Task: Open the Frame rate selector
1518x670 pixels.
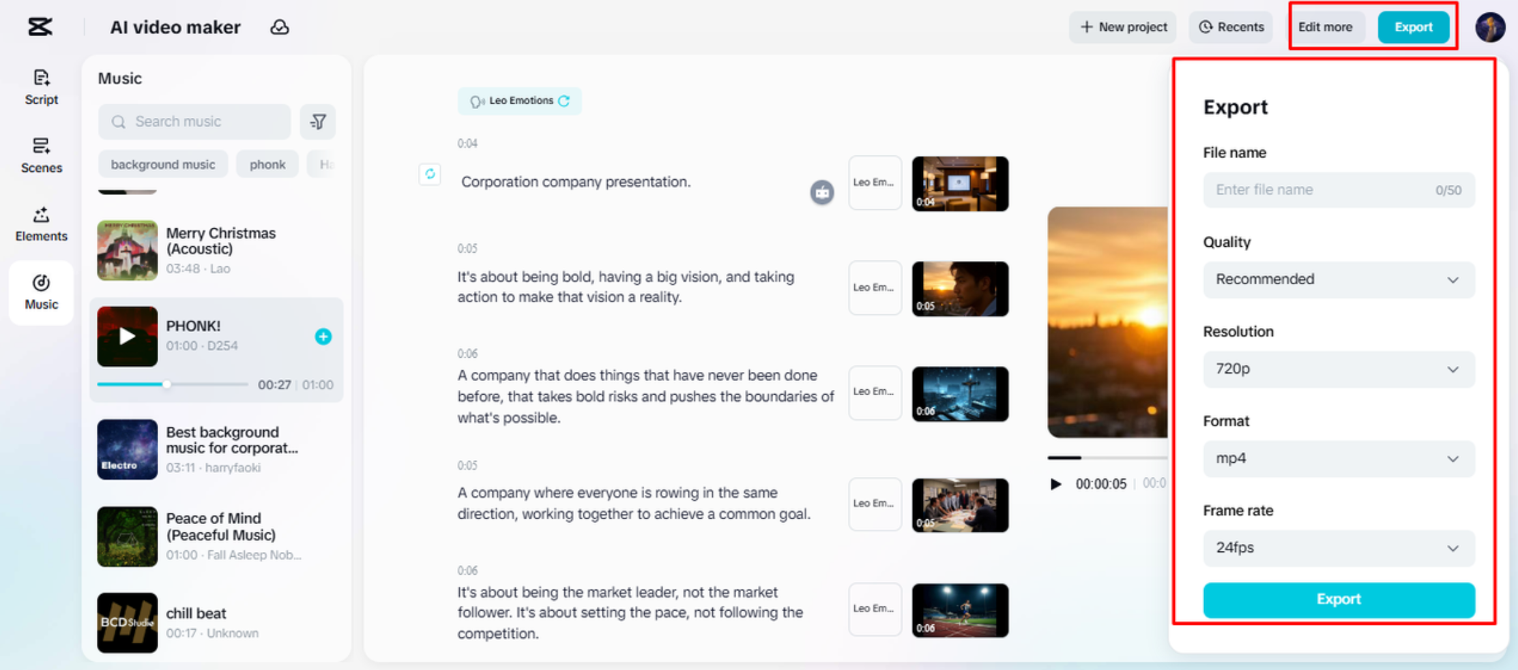Action: point(1338,548)
